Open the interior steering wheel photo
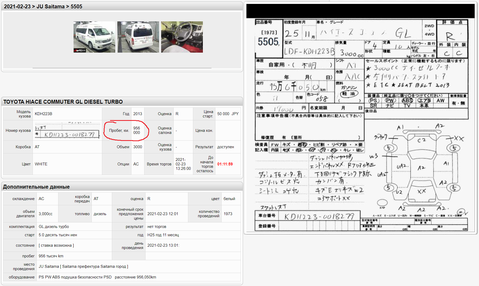 [x=182, y=37]
